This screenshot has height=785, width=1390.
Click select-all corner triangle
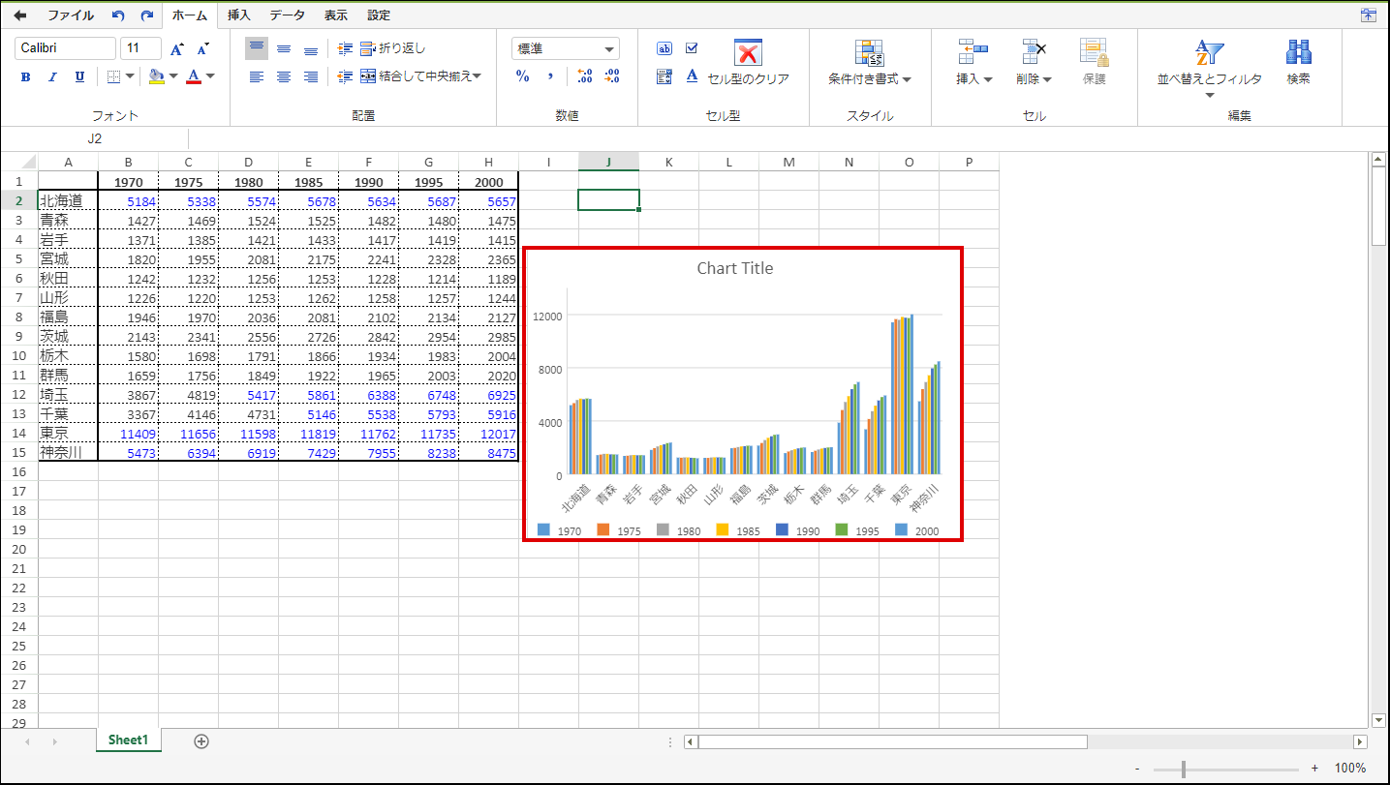29,162
